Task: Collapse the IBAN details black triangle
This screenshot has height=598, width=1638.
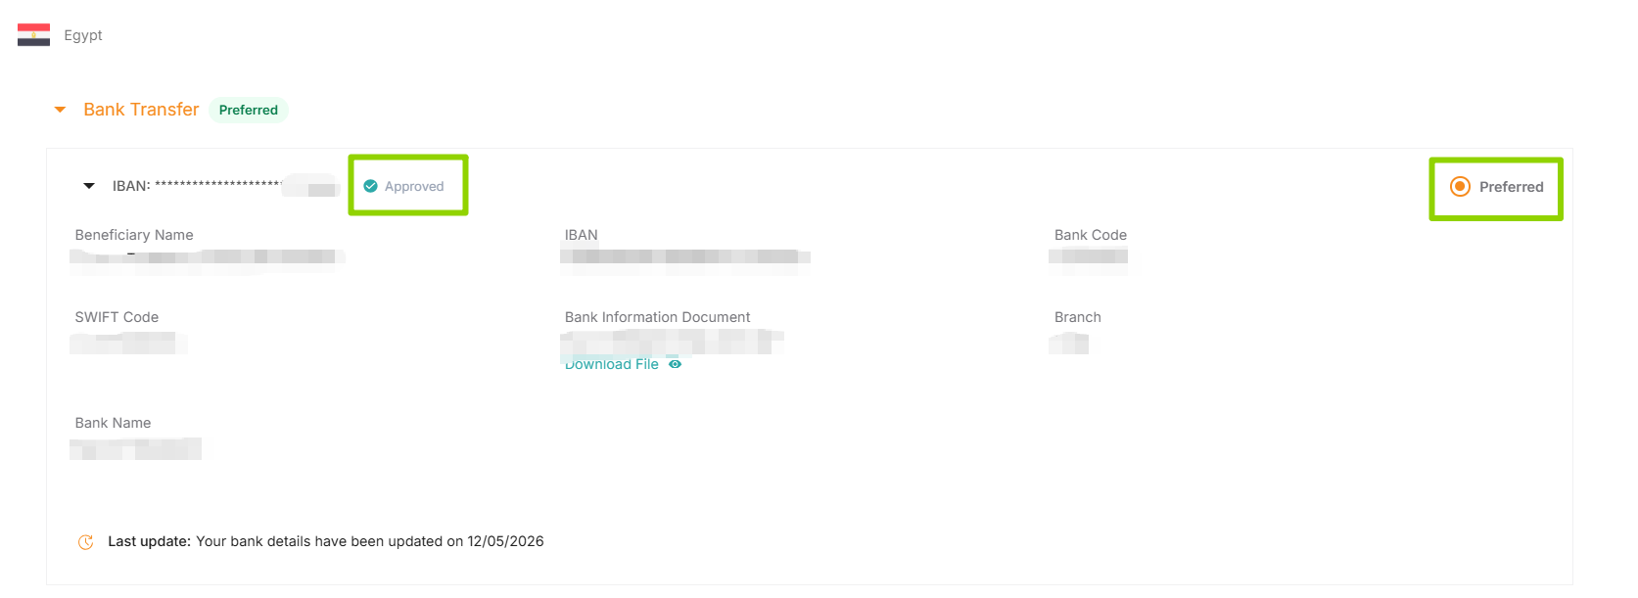Action: (x=89, y=186)
